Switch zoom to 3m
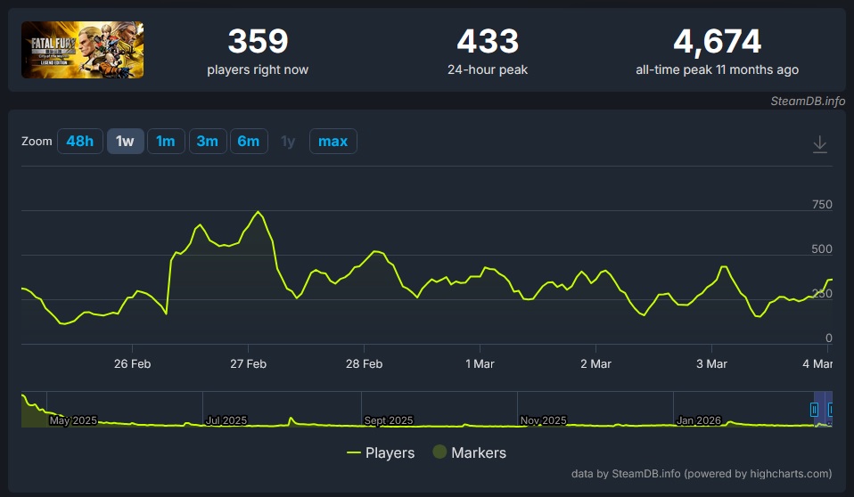The image size is (854, 497). pyautogui.click(x=208, y=142)
